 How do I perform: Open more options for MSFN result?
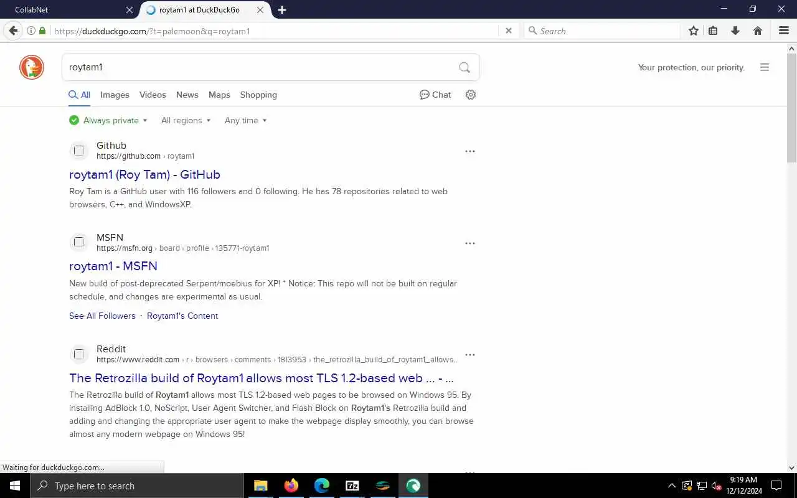pos(470,243)
